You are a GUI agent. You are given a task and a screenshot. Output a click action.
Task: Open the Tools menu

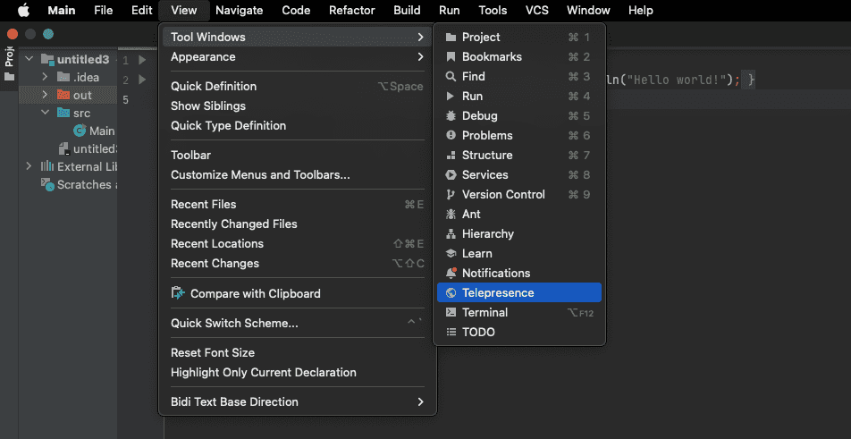[x=493, y=11]
